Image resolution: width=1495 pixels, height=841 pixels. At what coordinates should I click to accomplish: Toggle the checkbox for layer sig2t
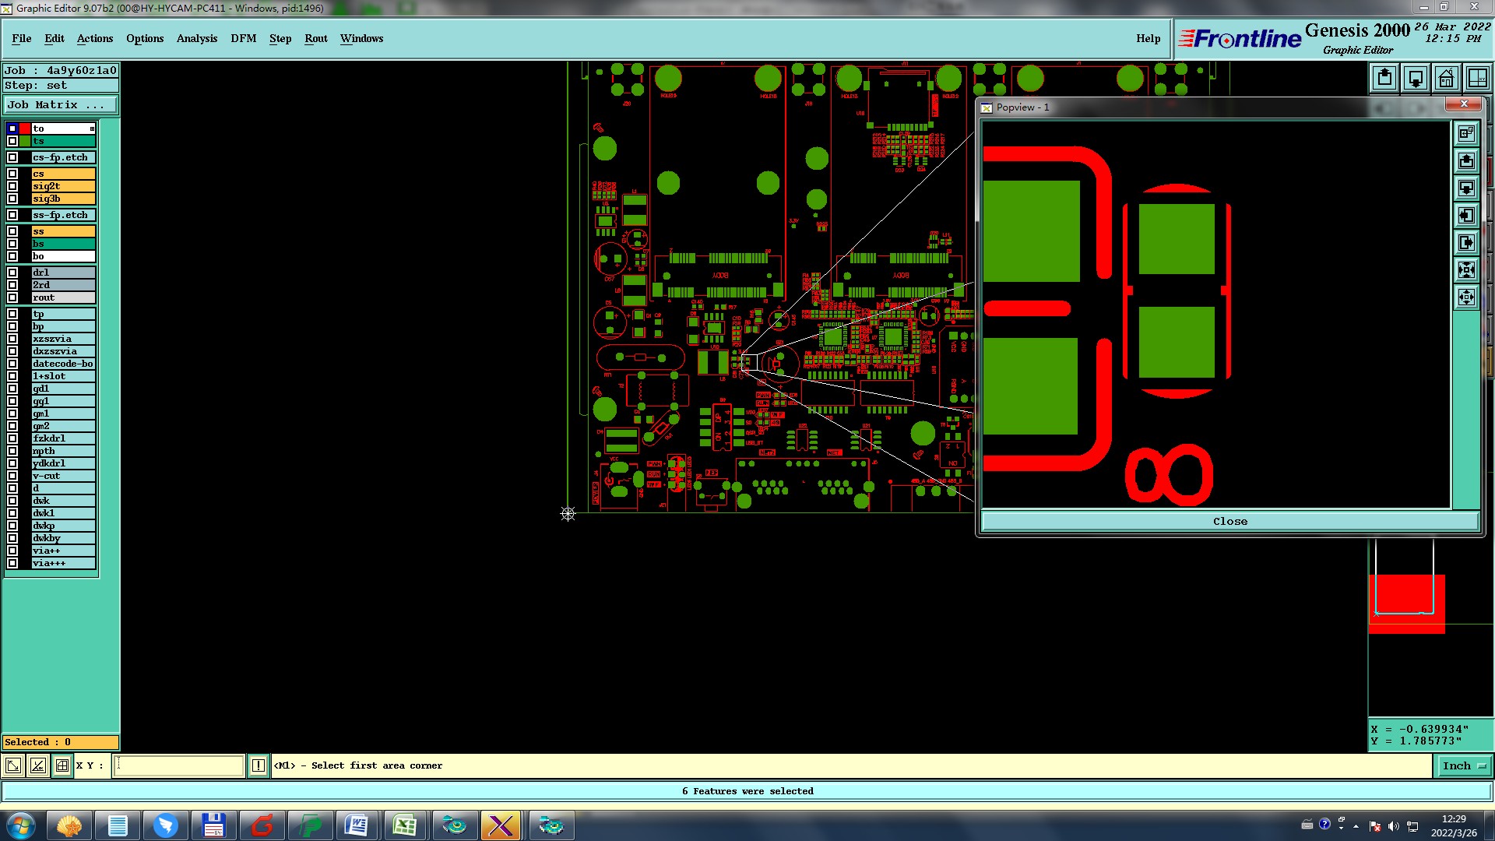coord(12,186)
